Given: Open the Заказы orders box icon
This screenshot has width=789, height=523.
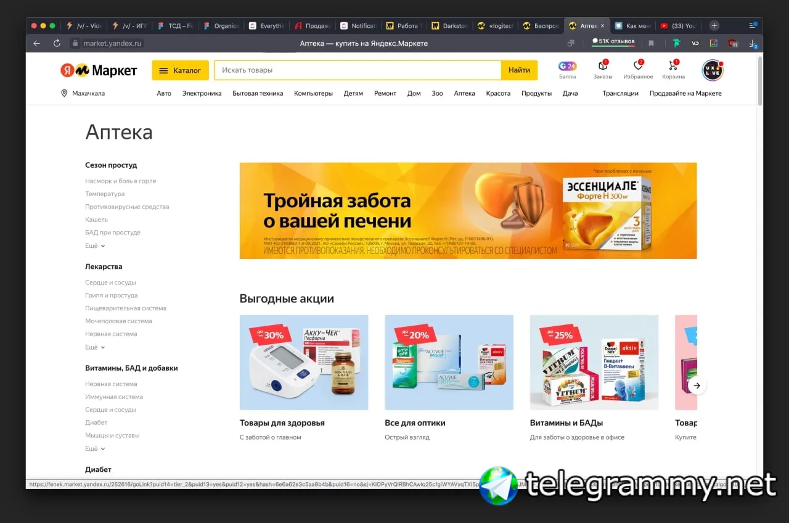Looking at the screenshot, I should point(603,66).
